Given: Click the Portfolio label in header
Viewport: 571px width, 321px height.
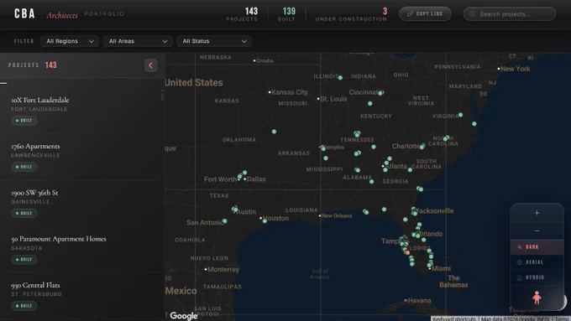Looking at the screenshot, I should point(104,13).
